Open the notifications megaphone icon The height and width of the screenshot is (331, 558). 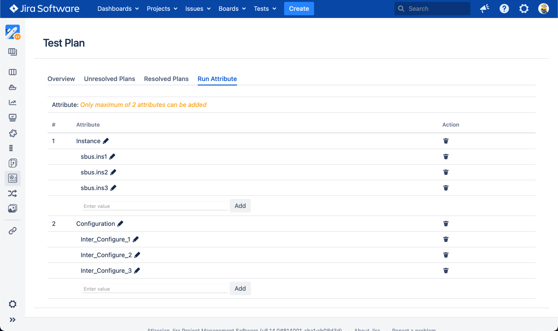tap(484, 8)
